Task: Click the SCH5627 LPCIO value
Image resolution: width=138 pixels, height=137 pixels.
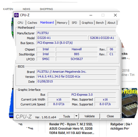Action: (x=77, y=59)
